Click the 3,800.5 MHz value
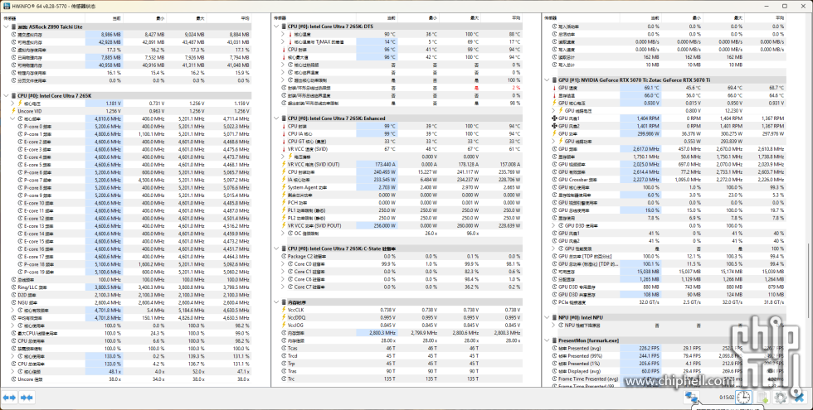813x410 pixels. click(110, 287)
